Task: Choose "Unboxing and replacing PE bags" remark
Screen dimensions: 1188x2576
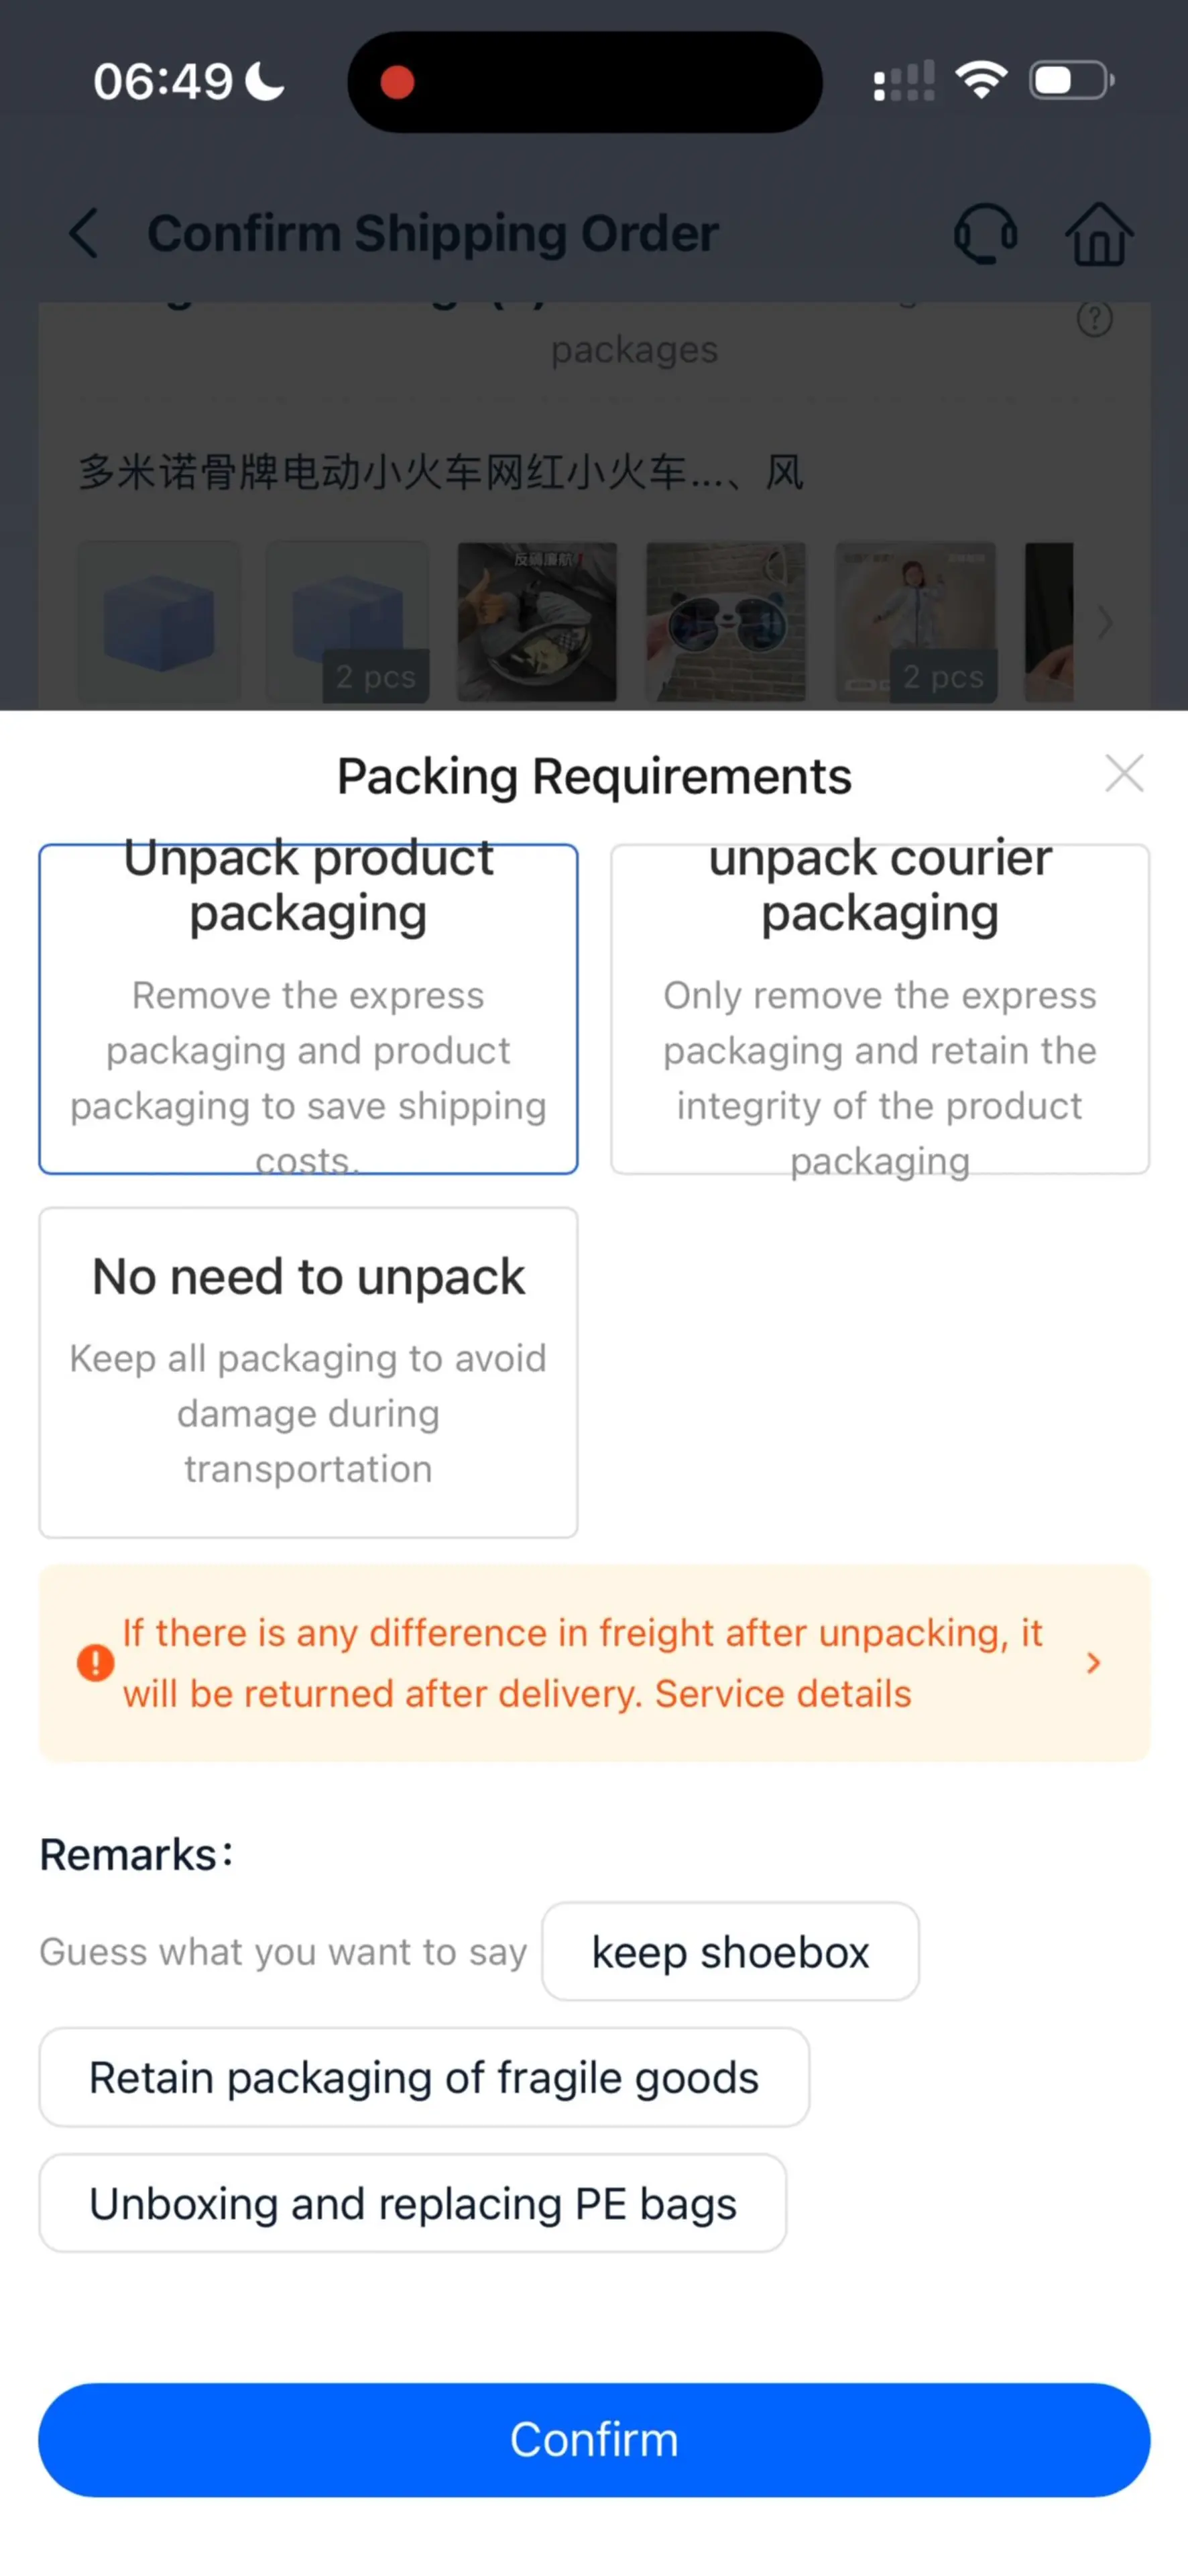Action: tap(413, 2203)
